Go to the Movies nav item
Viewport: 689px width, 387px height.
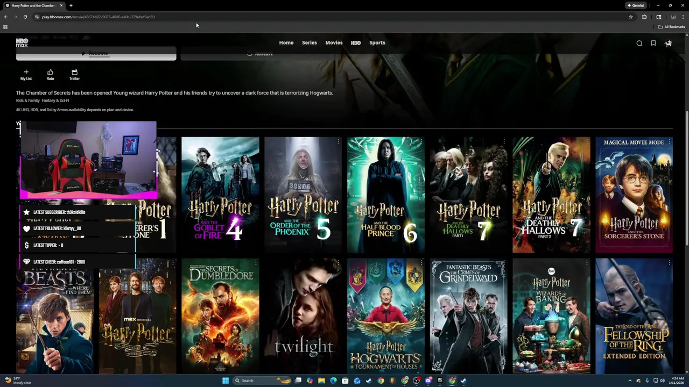click(334, 42)
